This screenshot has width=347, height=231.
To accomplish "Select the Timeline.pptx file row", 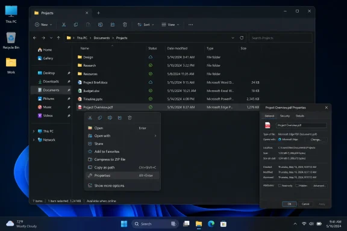I will coord(168,99).
